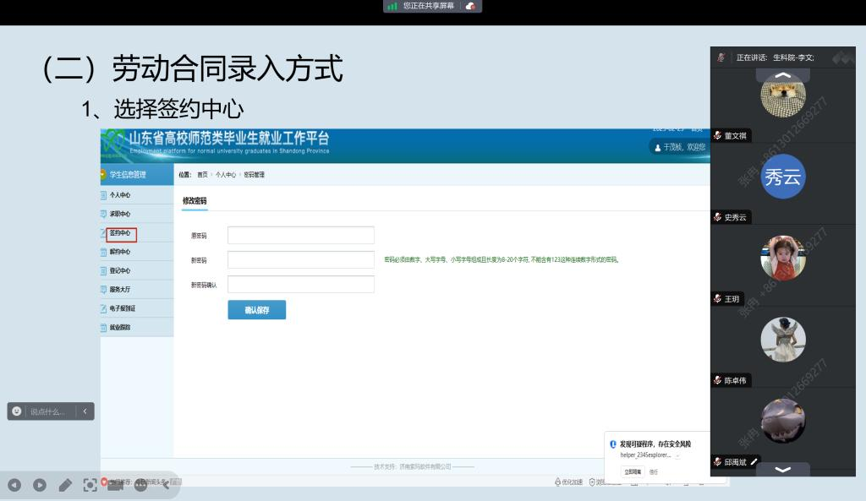Viewport: 866px width, 501px height.
Task: Click the 说点什么 chat input
Action: [47, 411]
